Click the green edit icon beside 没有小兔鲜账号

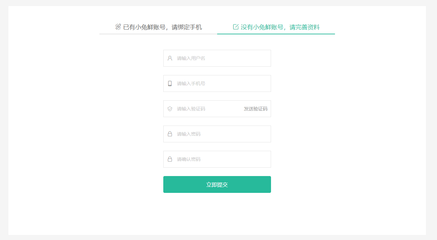click(x=236, y=27)
